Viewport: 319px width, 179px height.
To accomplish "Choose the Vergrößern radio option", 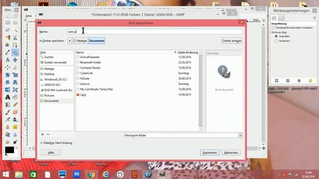I will 276,36.
